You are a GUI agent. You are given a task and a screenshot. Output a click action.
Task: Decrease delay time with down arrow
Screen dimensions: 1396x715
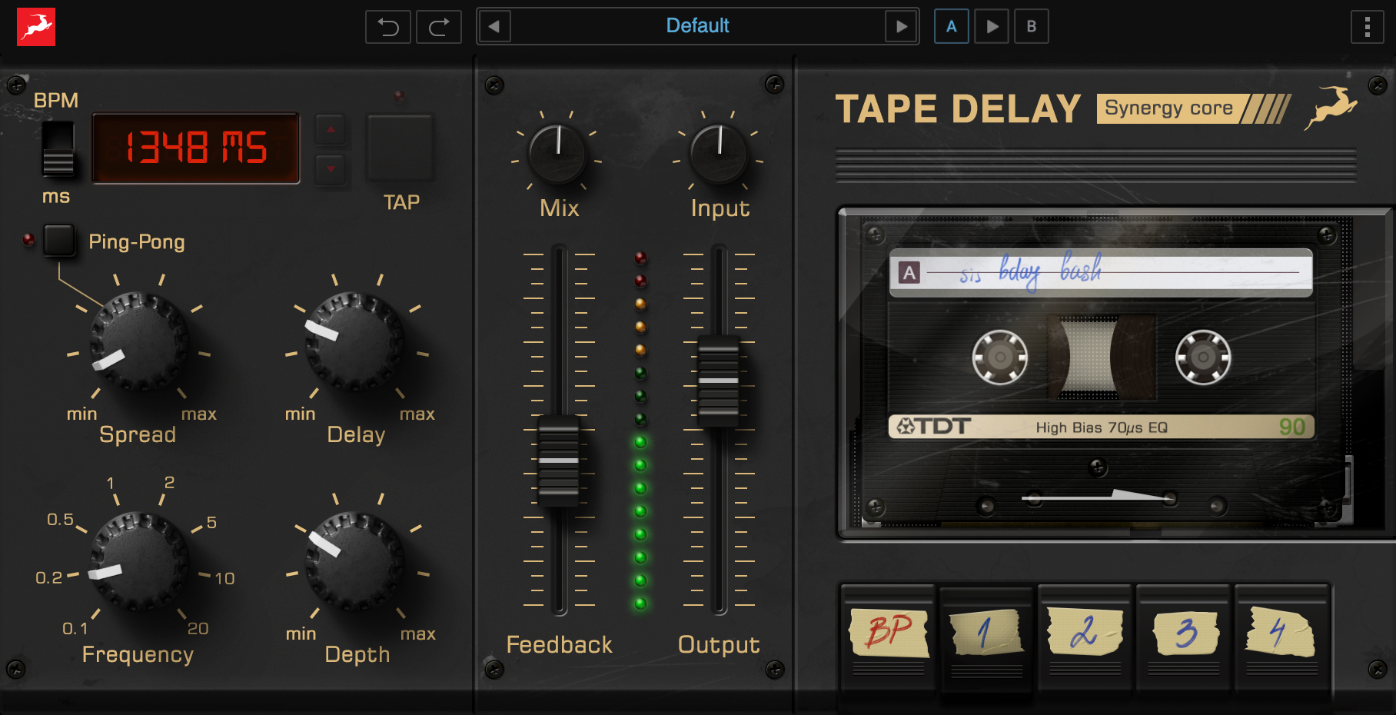click(331, 168)
